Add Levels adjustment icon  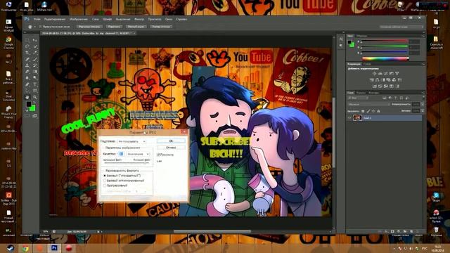tap(380, 74)
